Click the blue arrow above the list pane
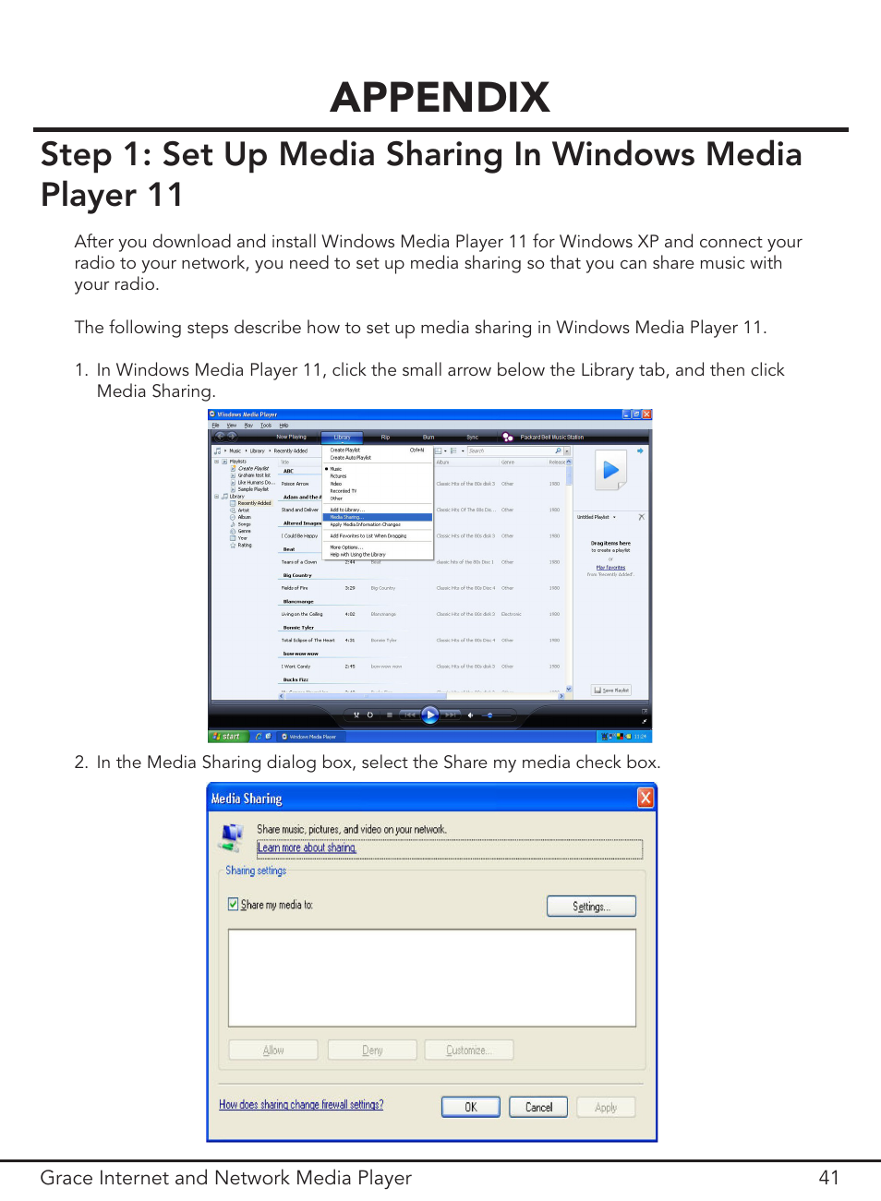This screenshot has height=1201, width=881. point(639,451)
